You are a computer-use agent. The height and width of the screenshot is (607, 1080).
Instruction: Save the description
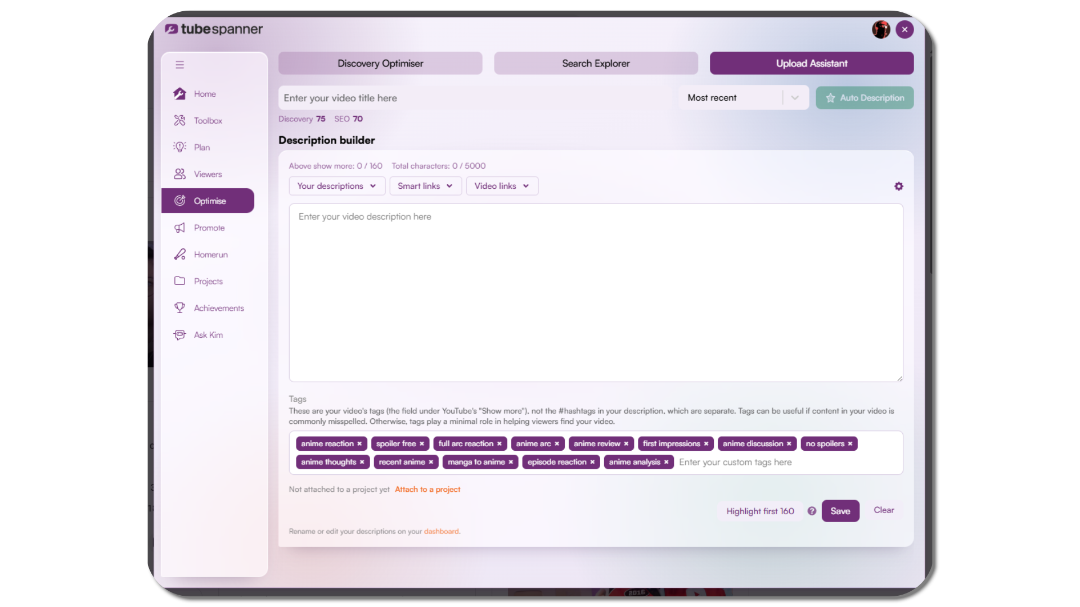pos(840,511)
